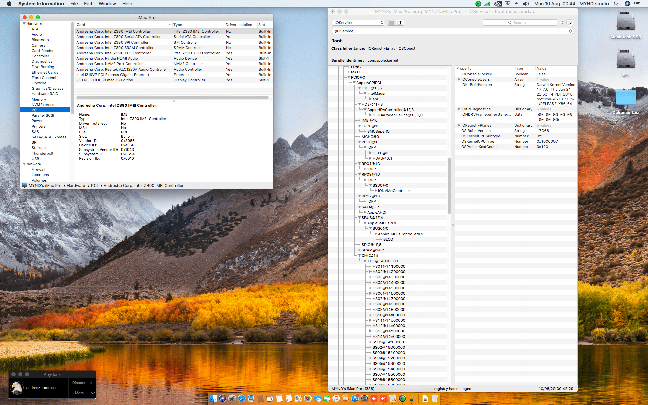Click the System Information sidebar scrollbar
This screenshot has height=405, width=648.
pyautogui.click(x=72, y=67)
